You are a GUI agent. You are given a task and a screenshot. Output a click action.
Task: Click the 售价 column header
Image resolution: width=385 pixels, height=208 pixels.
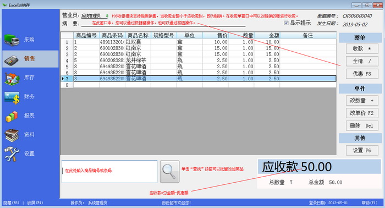coord(216,35)
